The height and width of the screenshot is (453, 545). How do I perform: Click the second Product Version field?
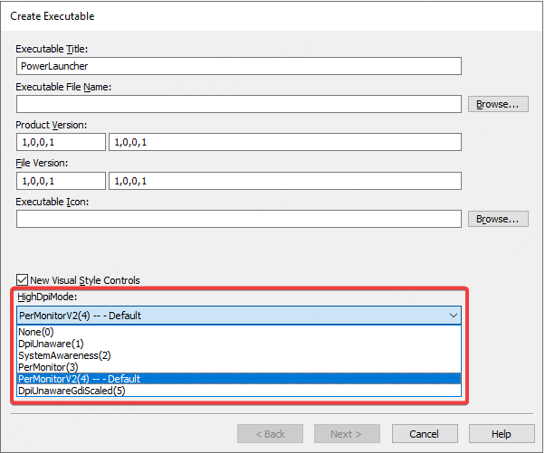tap(284, 142)
